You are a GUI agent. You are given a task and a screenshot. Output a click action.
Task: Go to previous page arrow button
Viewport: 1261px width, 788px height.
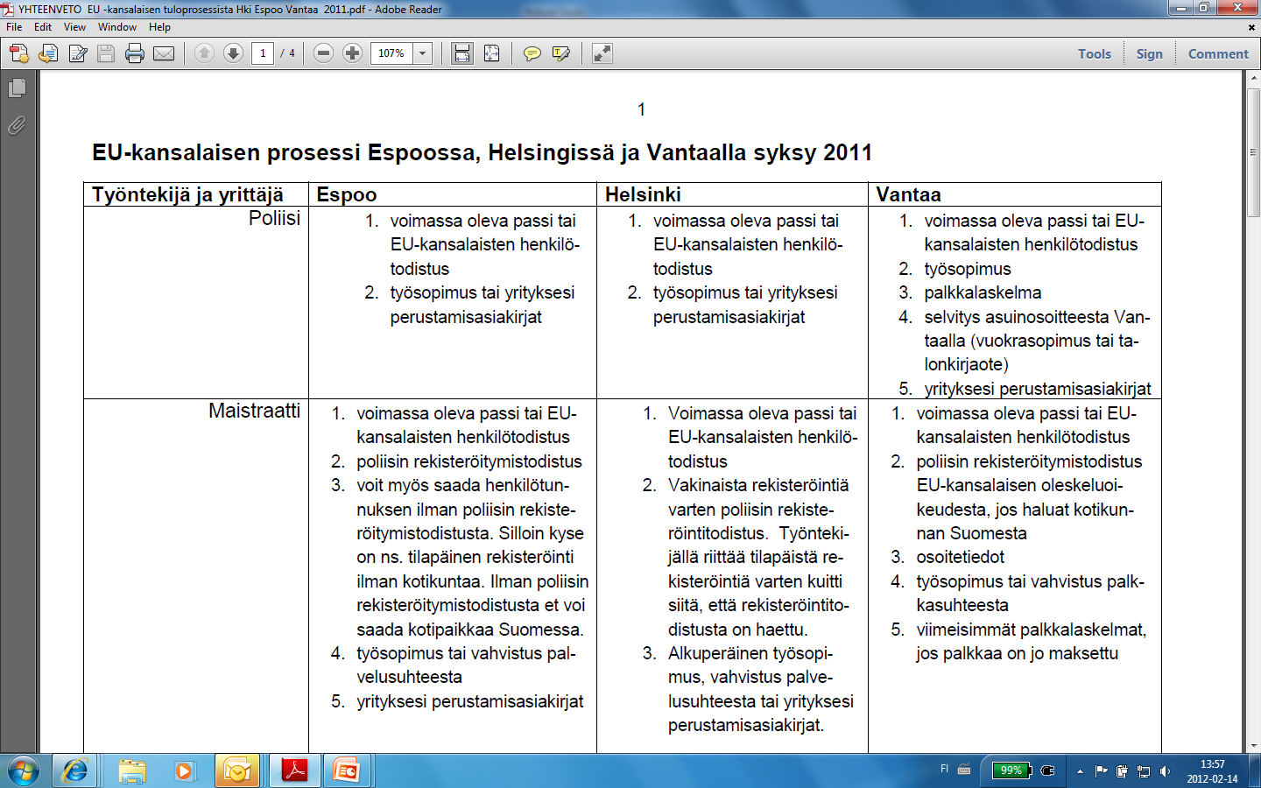(x=204, y=53)
